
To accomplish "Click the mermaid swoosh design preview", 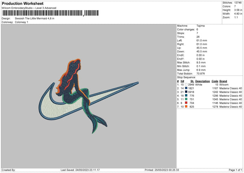I will [89, 96].
